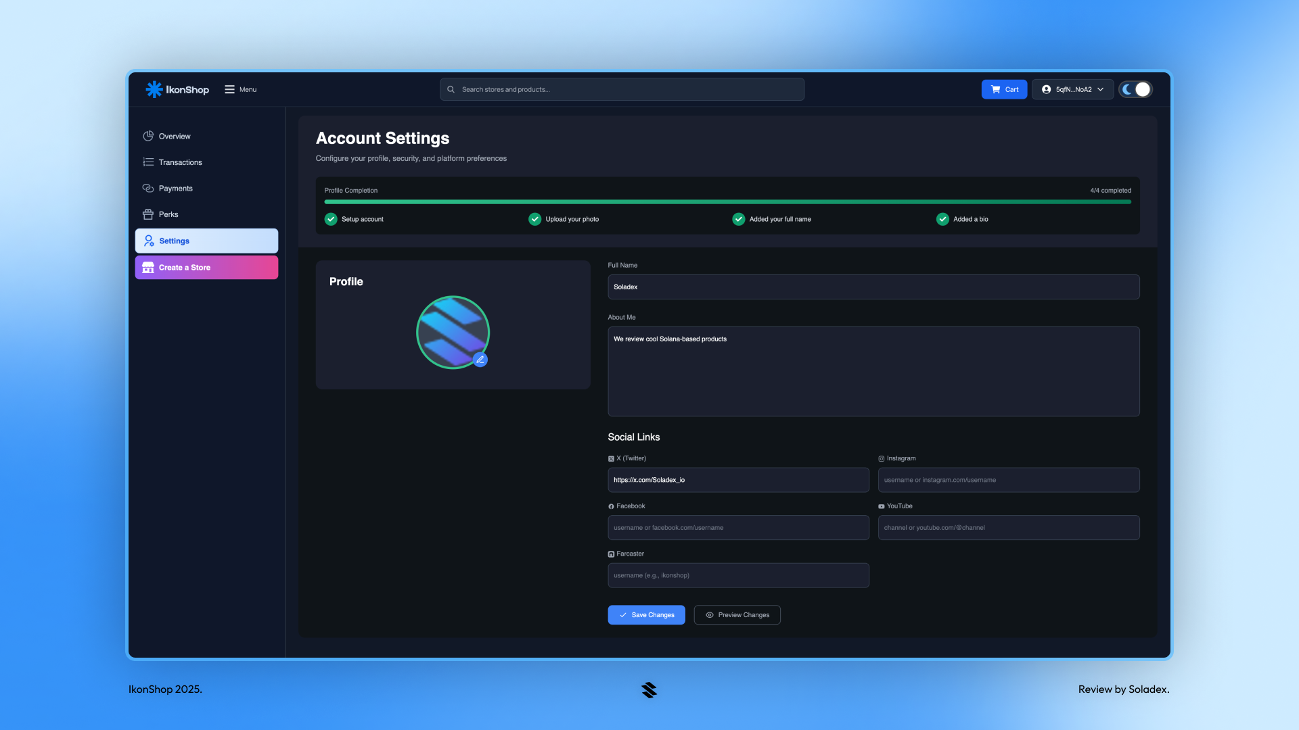The image size is (1299, 730).
Task: Click the 'Added a bio' step label
Action: [x=970, y=219]
